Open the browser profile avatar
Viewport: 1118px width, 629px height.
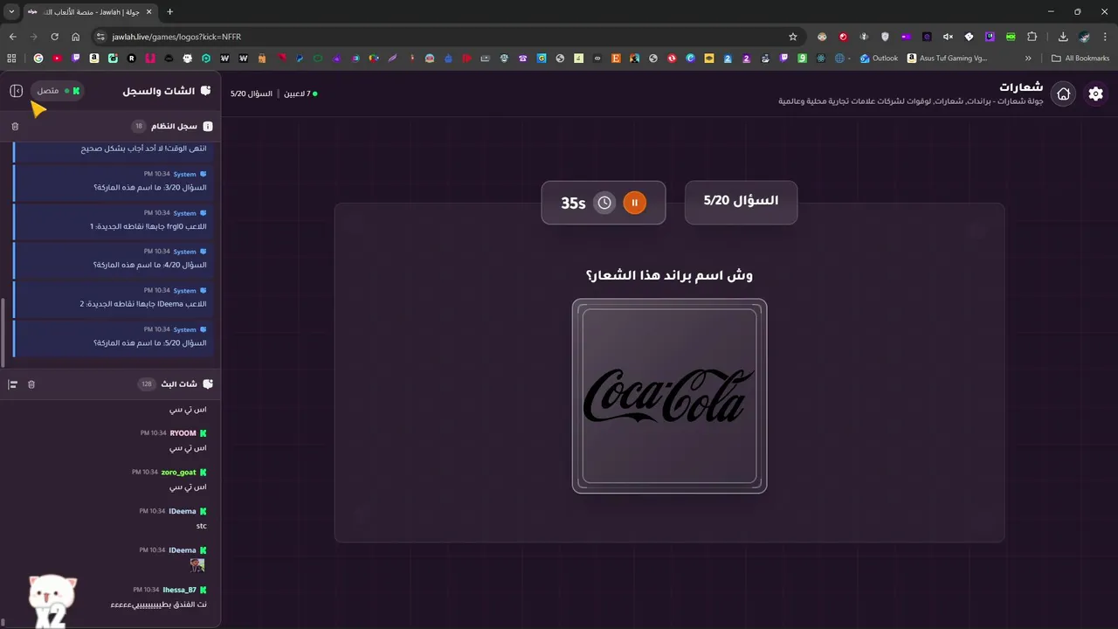pyautogui.click(x=1084, y=37)
